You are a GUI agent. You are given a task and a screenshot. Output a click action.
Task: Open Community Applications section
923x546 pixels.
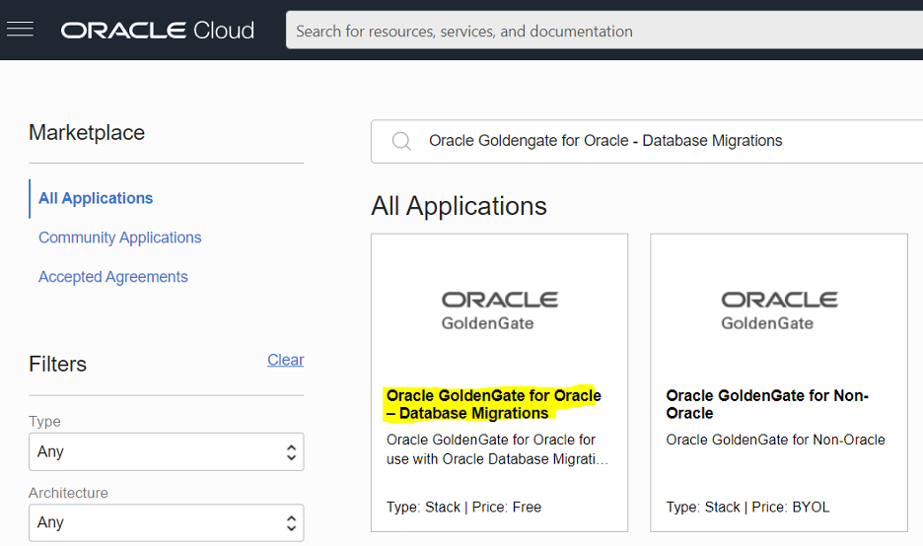[120, 238]
